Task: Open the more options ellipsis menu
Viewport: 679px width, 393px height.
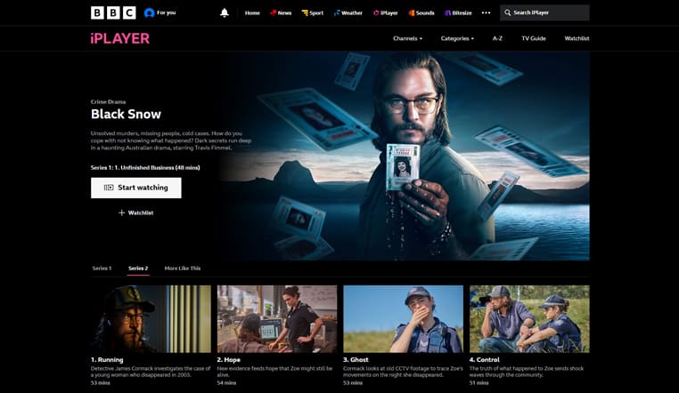Action: coord(486,13)
